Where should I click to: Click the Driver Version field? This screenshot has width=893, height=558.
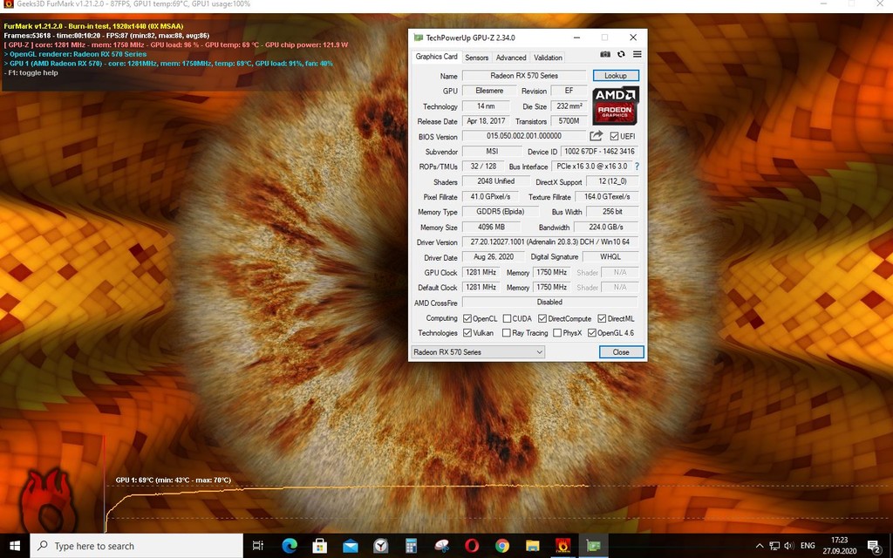549,242
